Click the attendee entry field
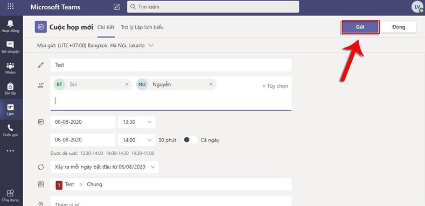 click(171, 101)
